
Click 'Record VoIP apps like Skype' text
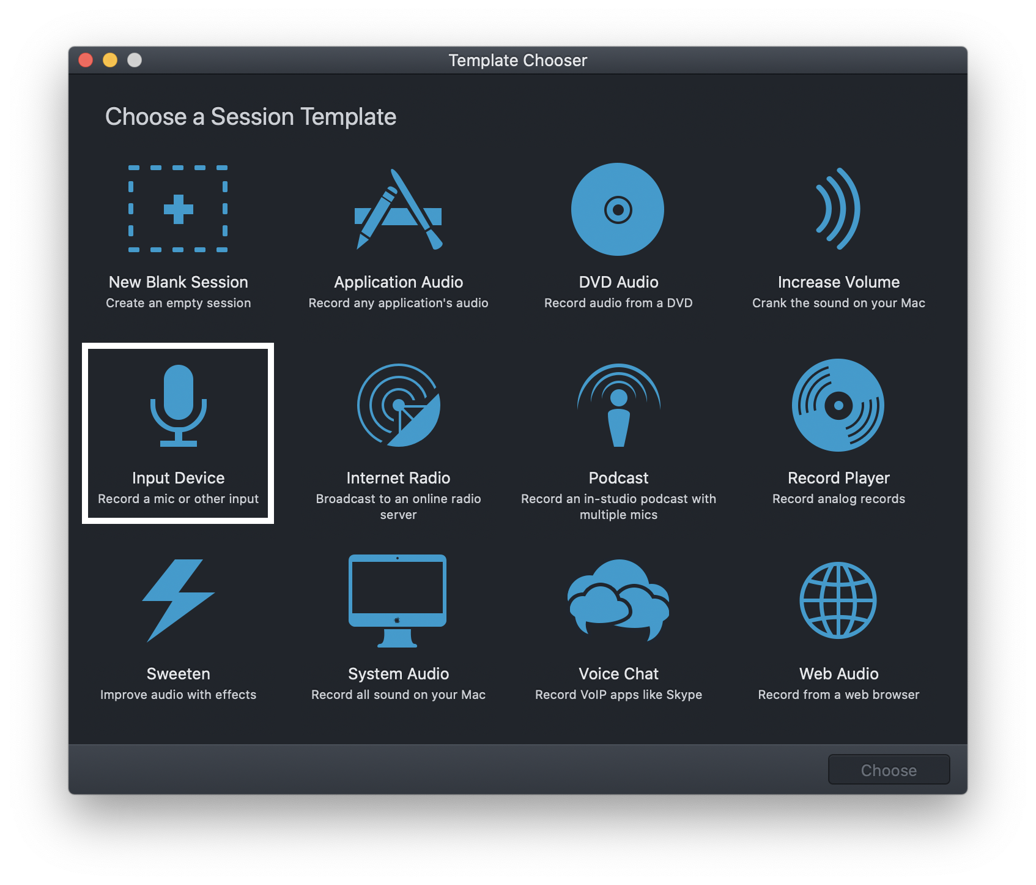coord(618,695)
